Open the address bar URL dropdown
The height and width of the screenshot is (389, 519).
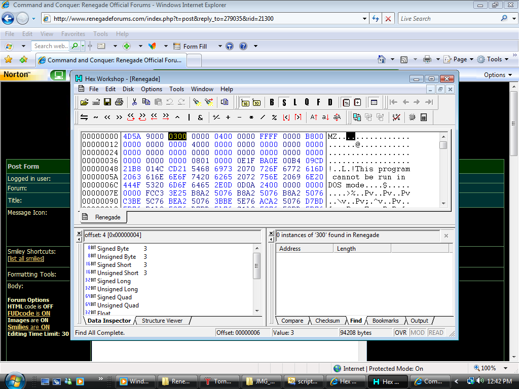[364, 19]
